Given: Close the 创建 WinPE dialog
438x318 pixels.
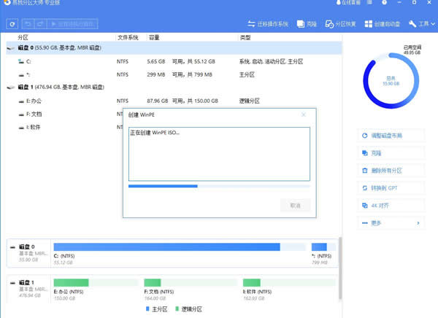Looking at the screenshot, I should pyautogui.click(x=303, y=115).
